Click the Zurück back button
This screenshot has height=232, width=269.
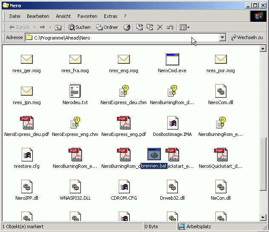20,27
